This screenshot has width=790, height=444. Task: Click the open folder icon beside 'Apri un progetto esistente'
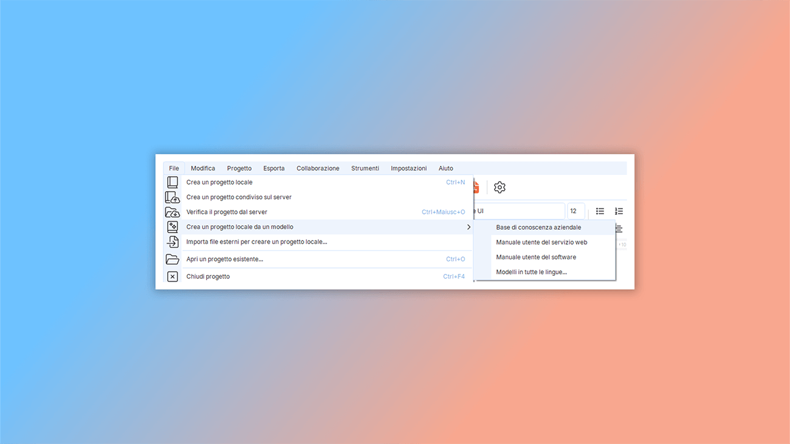point(173,259)
